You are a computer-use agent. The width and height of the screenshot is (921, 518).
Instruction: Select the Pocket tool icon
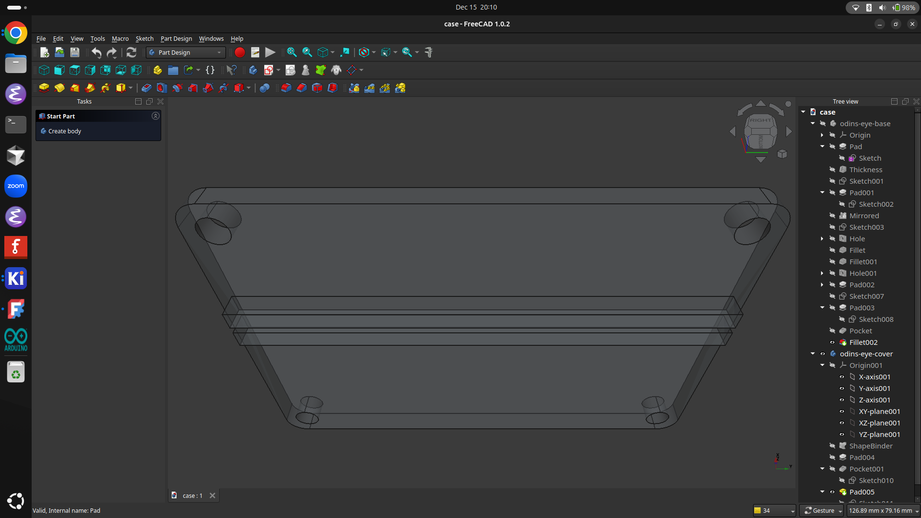146,88
